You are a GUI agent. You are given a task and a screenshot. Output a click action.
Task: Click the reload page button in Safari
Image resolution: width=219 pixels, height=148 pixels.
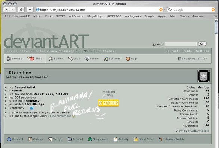[21, 10]
